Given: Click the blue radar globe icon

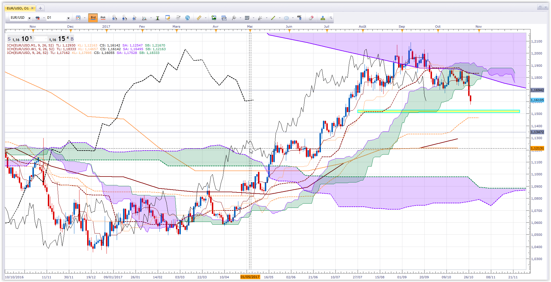Looking at the screenshot, I should pyautogui.click(x=187, y=18).
